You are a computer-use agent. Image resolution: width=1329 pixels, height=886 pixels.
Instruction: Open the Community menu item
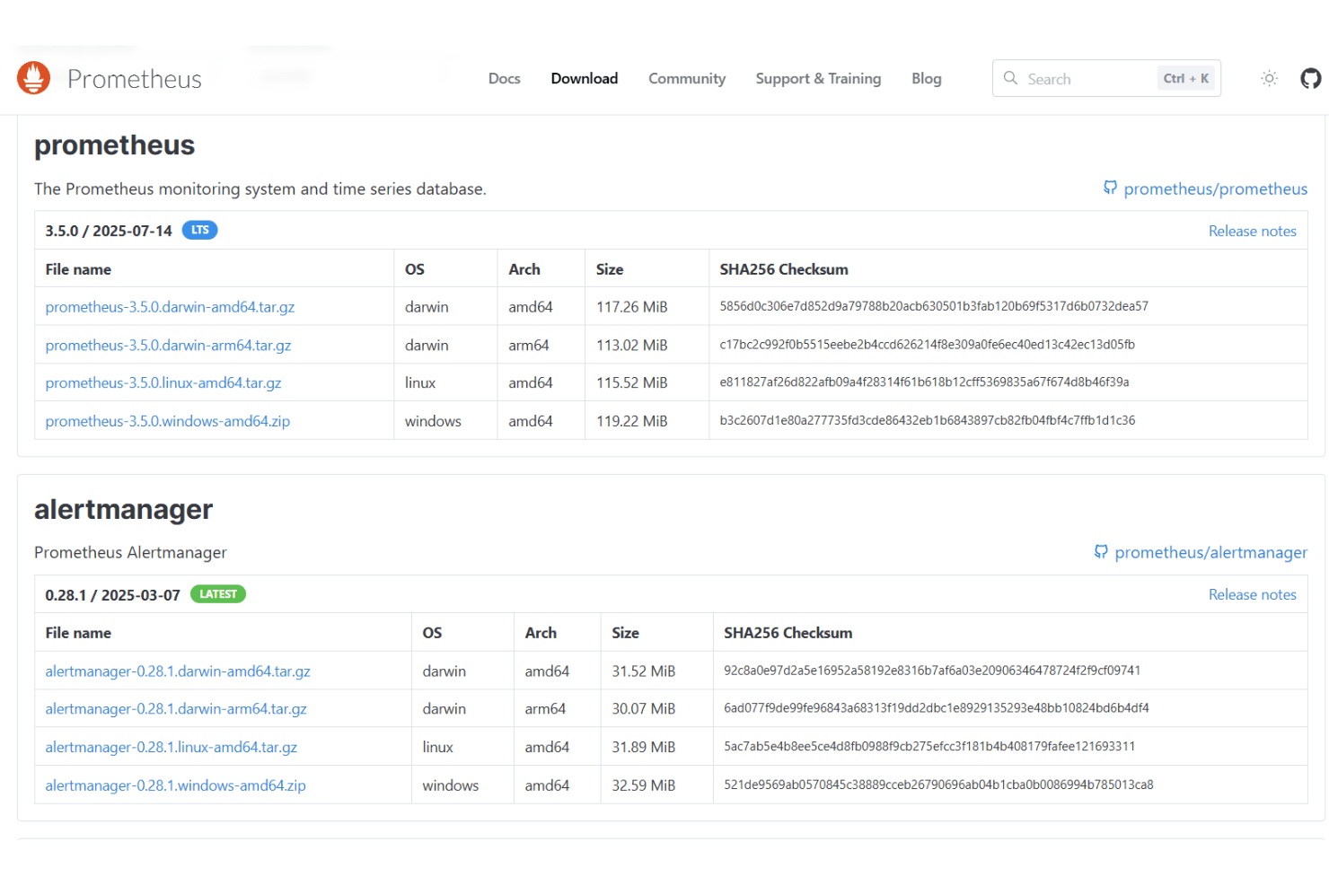(687, 79)
